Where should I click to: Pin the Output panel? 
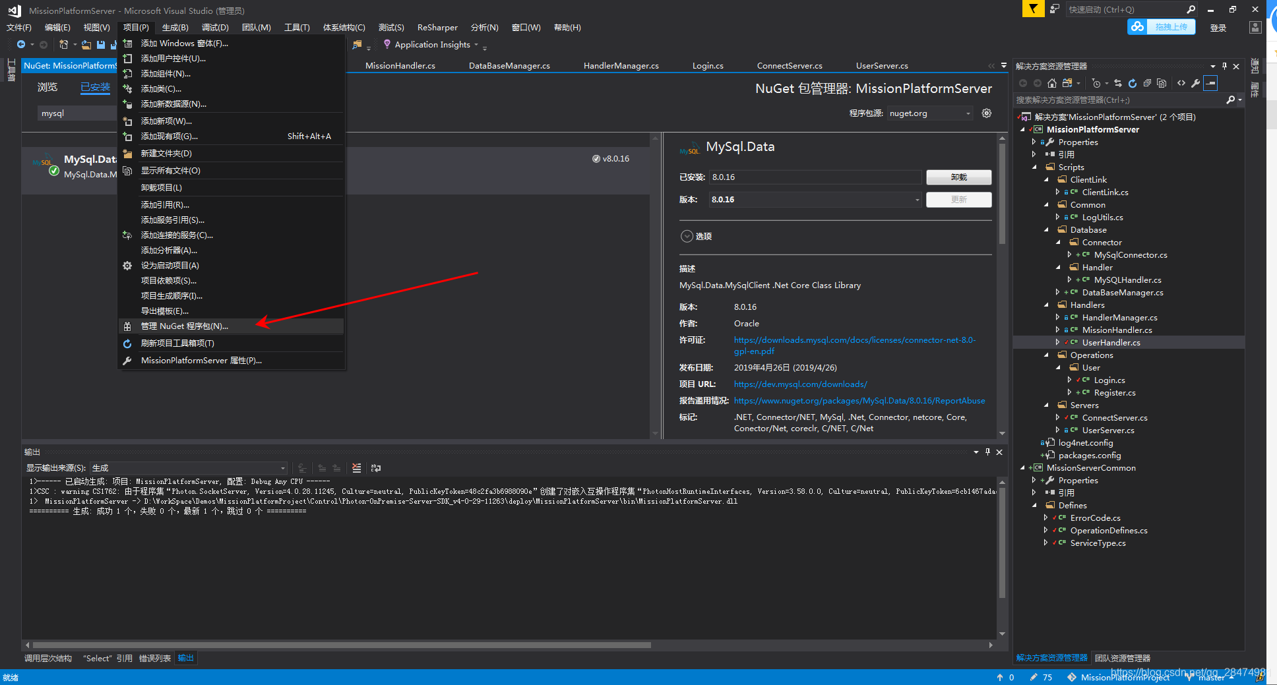987,452
